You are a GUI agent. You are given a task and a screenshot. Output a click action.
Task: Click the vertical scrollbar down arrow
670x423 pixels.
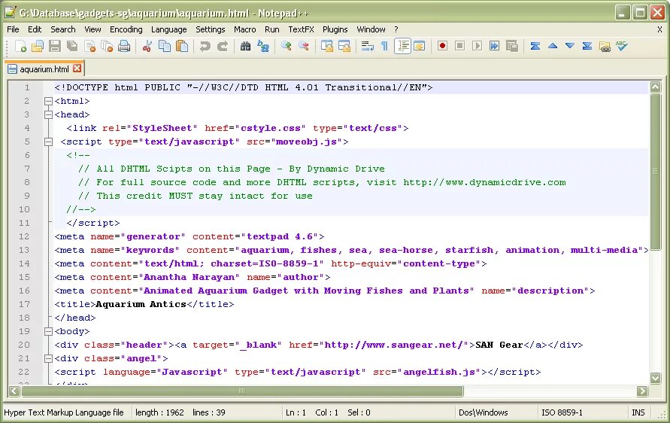coord(656,378)
